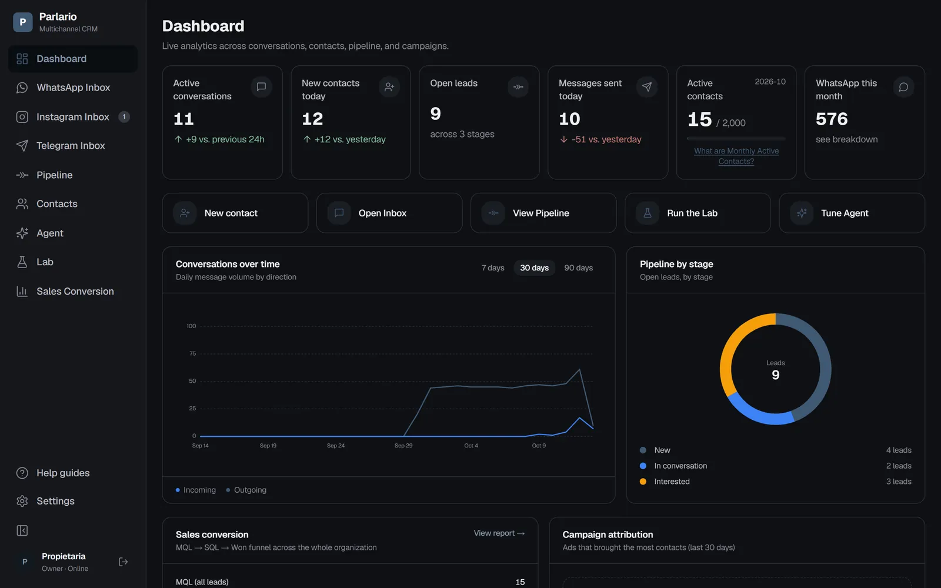Viewport: 941px width, 588px height.
Task: Click the MQL (all leads) row
Action: point(350,582)
